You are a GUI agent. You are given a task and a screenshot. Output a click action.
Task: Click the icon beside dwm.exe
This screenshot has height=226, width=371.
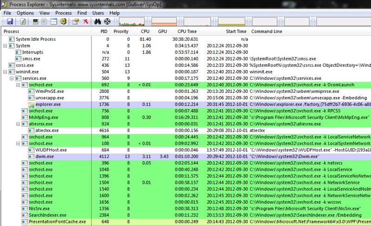click(x=31, y=156)
